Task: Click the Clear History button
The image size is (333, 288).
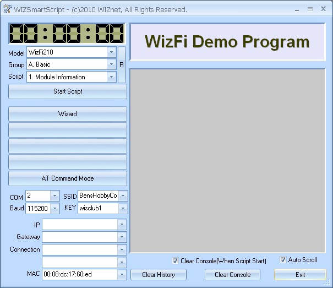Action: coord(159,275)
